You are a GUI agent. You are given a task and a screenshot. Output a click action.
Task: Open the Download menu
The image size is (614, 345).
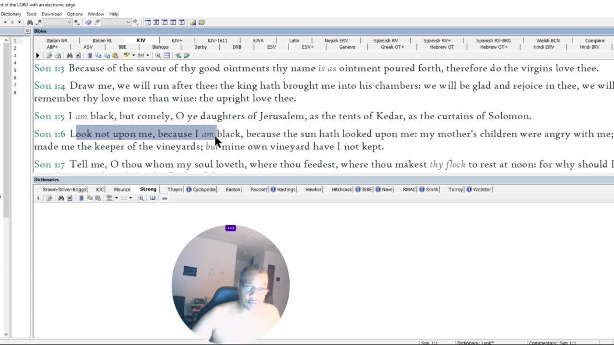(x=51, y=14)
